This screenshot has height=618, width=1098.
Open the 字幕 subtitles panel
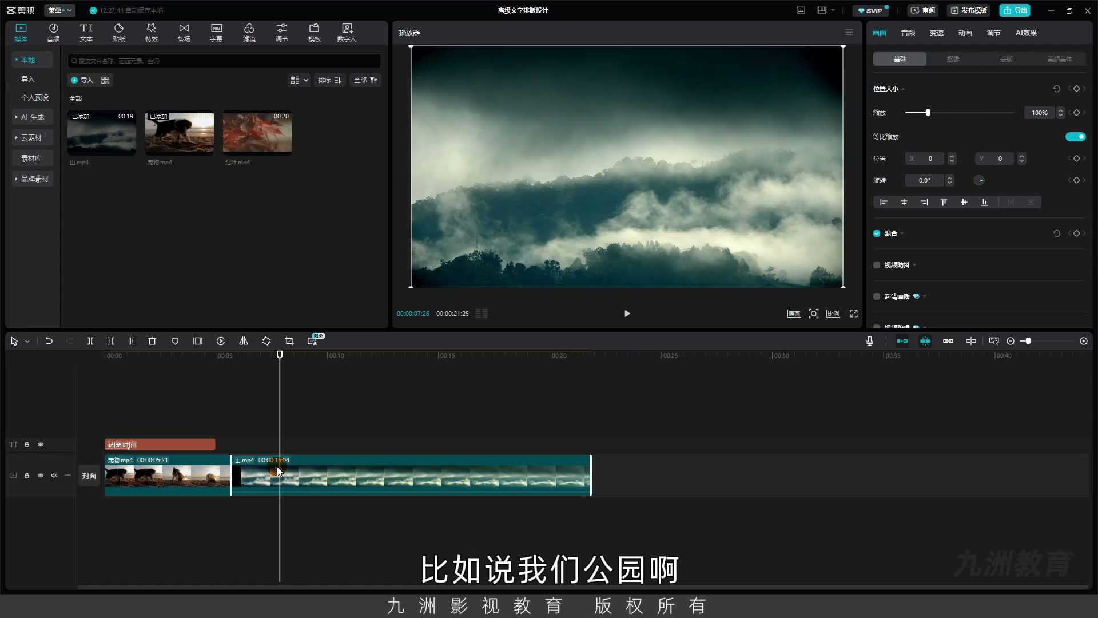pyautogui.click(x=216, y=33)
